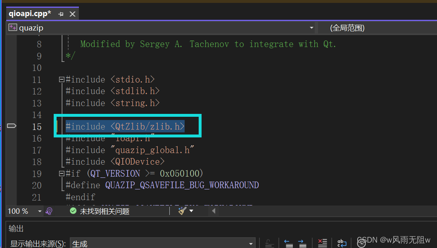Close the qioapi.cpp tab

(x=72, y=14)
